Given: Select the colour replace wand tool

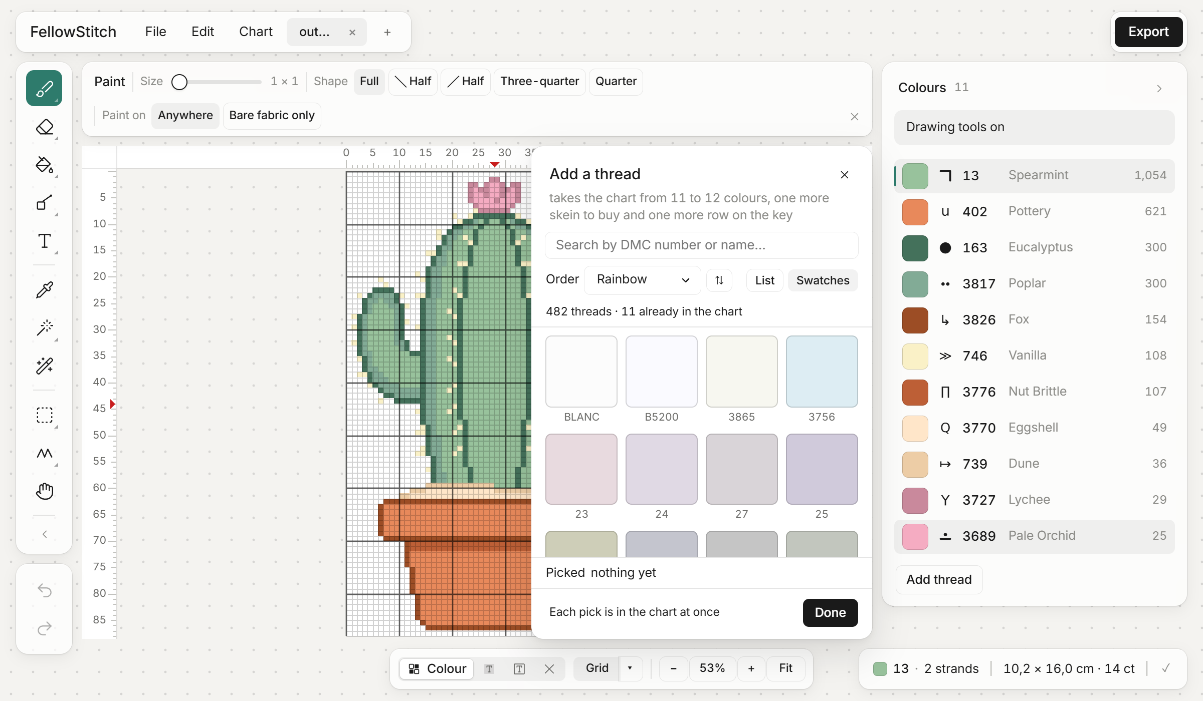Looking at the screenshot, I should point(44,366).
